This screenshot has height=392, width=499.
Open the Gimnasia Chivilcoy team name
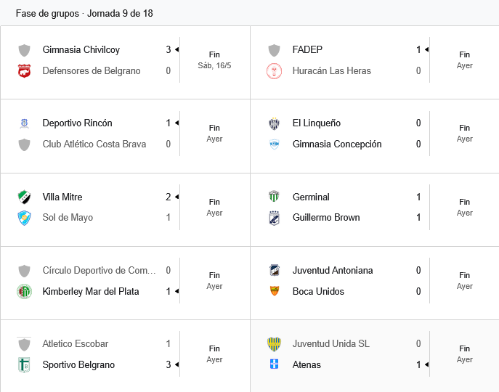pos(81,49)
